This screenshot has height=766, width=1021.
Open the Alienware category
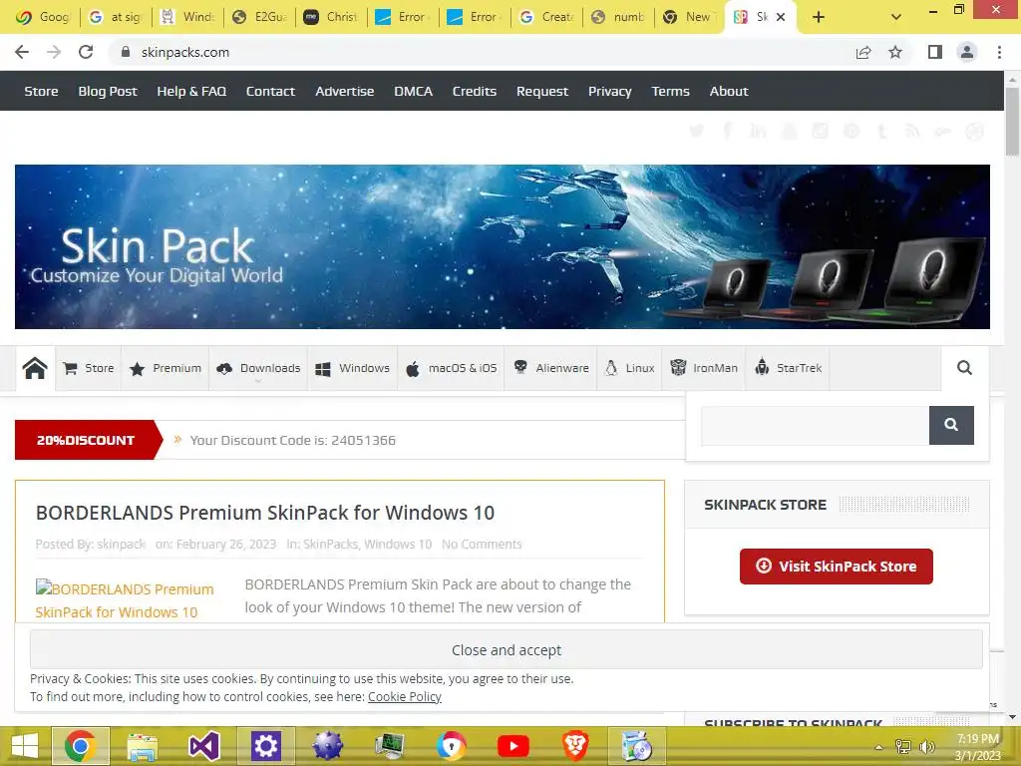[550, 368]
